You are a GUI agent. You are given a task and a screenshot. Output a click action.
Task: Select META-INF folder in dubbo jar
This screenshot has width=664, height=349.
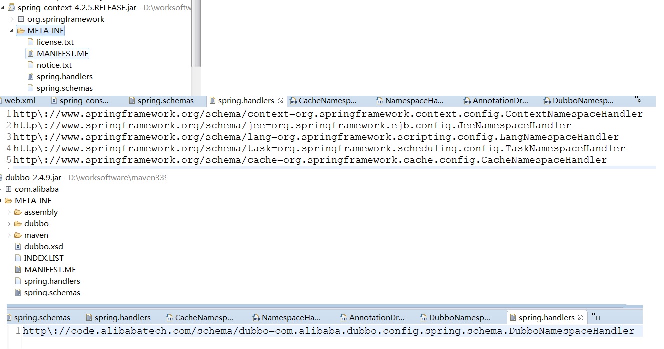coord(33,201)
